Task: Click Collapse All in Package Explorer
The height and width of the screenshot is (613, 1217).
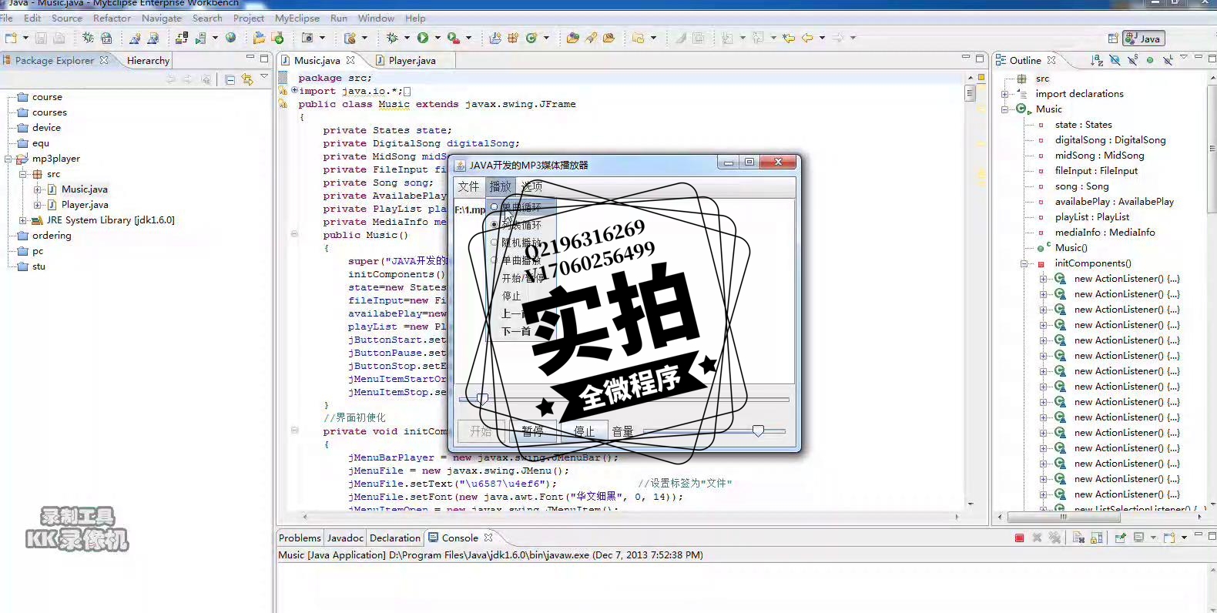Action: pos(230,79)
